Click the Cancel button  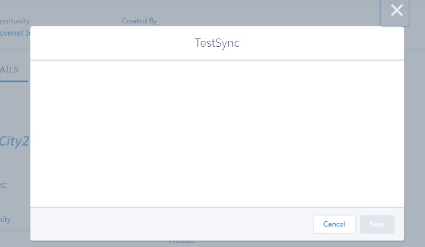pos(334,224)
